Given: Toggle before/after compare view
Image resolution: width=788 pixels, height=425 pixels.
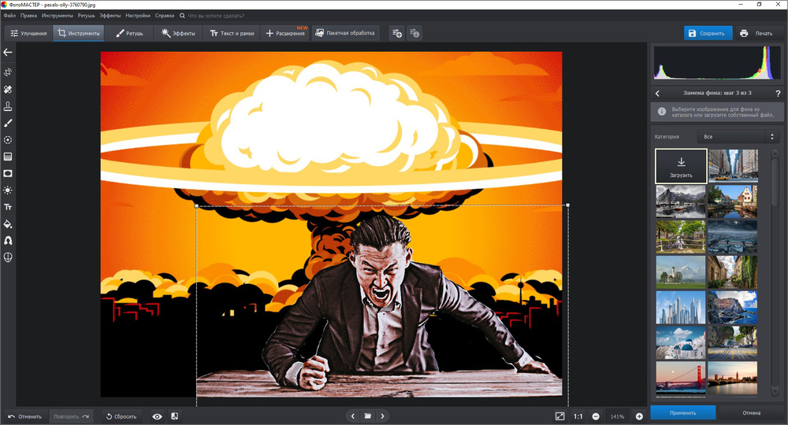Looking at the screenshot, I should (x=174, y=416).
